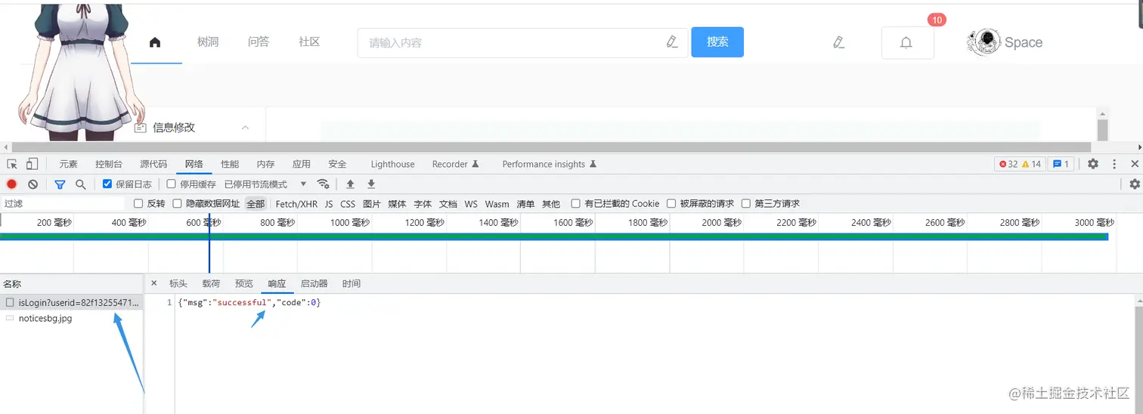Open 启动器 Initiator detail tab
Viewport: 1143px width, 414px height.
click(x=314, y=283)
